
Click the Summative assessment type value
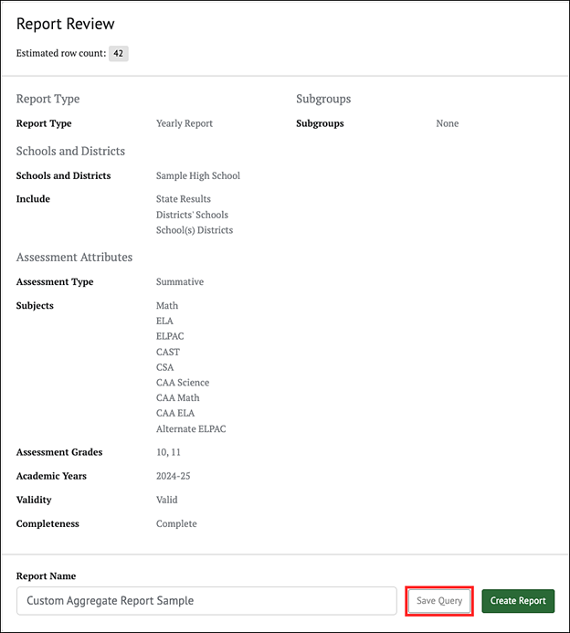pos(180,282)
